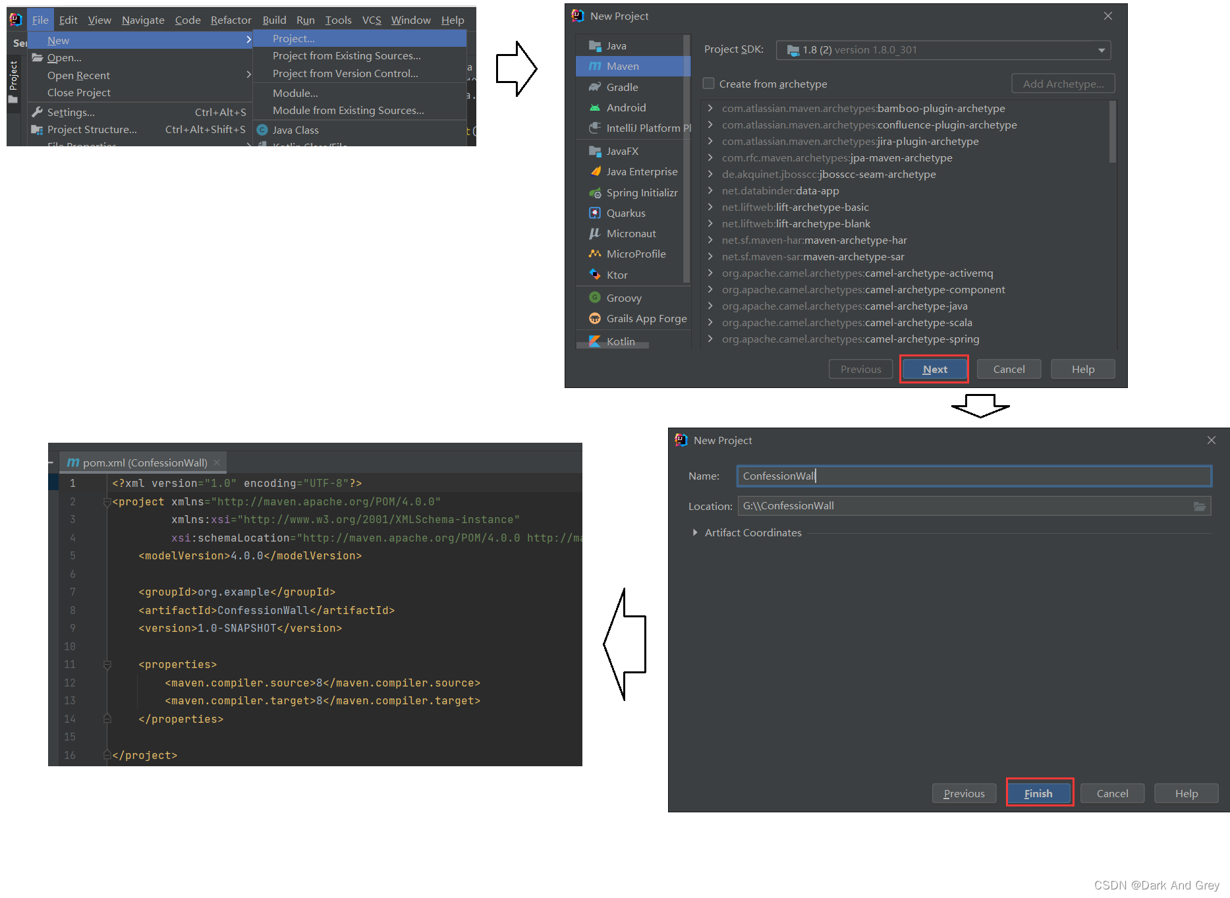Choose Project... from New submenu
This screenshot has width=1230, height=898.
click(x=360, y=39)
